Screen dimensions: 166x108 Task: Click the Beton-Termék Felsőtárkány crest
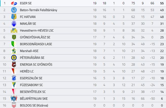[x=14, y=10]
